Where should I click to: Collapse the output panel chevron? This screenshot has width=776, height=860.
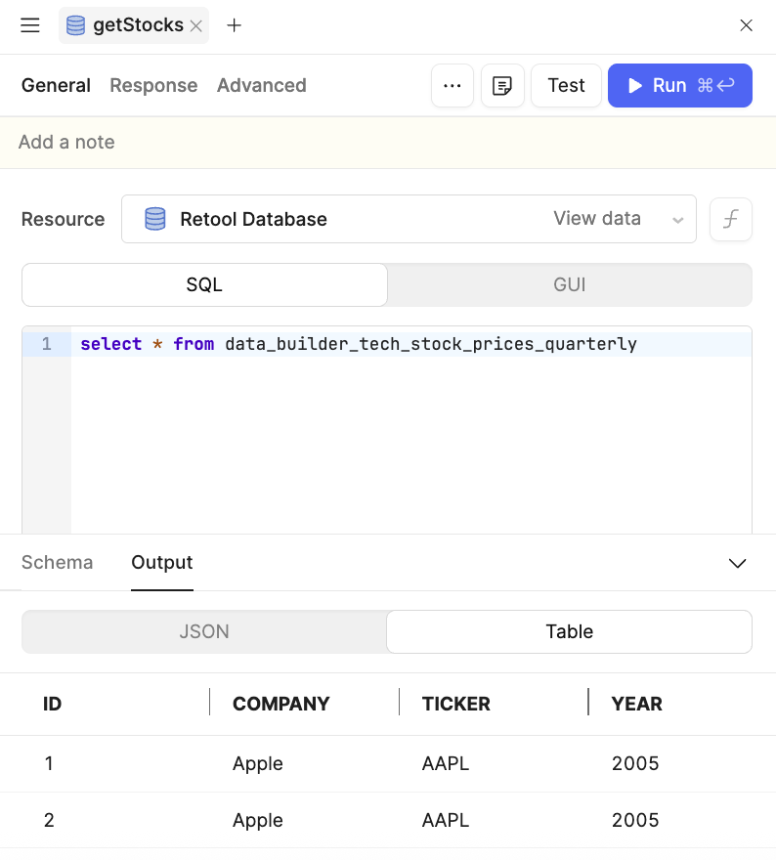[x=737, y=563]
